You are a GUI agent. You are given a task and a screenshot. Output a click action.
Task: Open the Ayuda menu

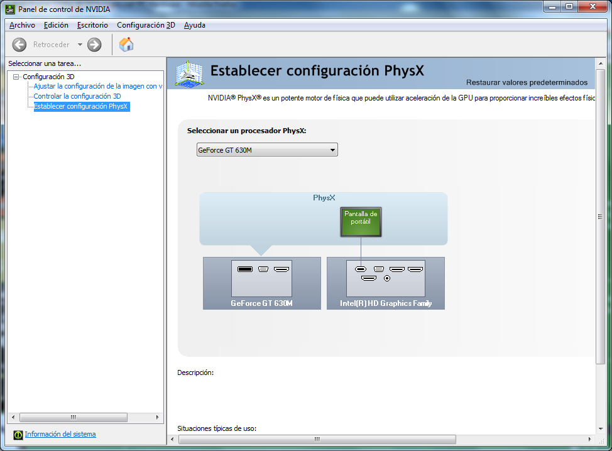click(194, 25)
